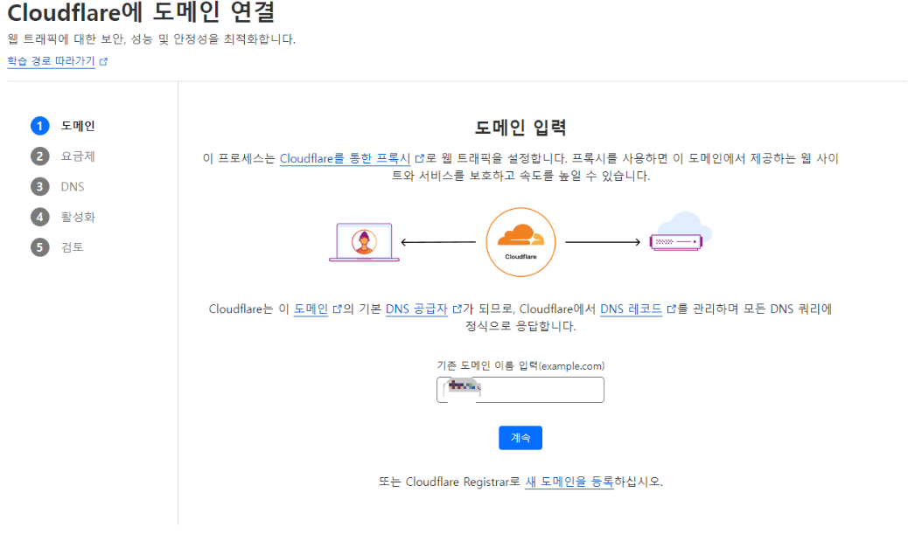The height and width of the screenshot is (548, 908).
Task: Follow the 도메인 hyperlink in the description
Action: click(311, 309)
